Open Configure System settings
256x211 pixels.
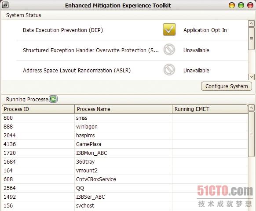[227, 86]
